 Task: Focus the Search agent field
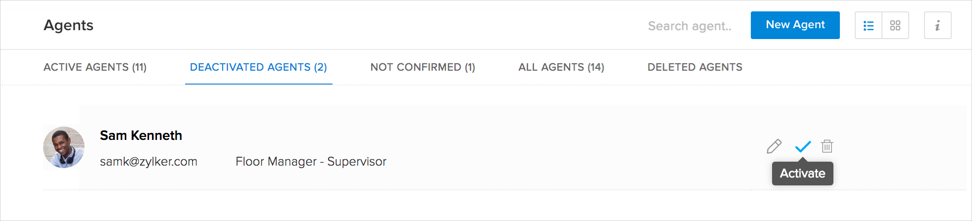689,26
